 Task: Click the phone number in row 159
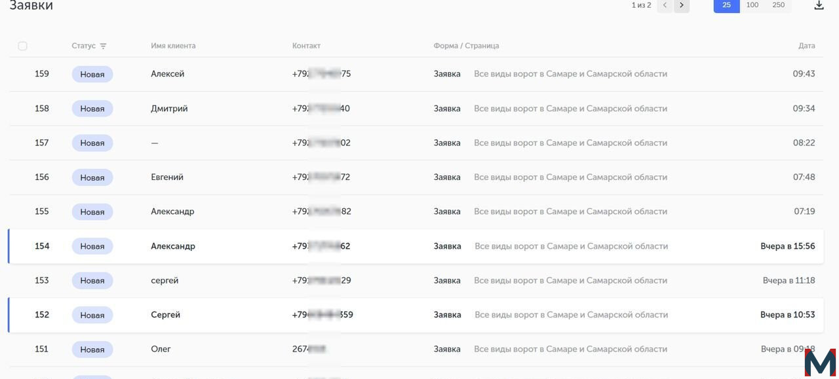pos(321,74)
